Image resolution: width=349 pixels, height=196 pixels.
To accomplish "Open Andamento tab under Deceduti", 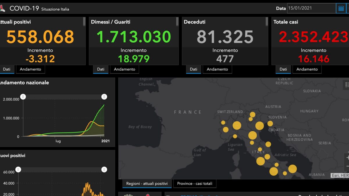I will [217, 69].
